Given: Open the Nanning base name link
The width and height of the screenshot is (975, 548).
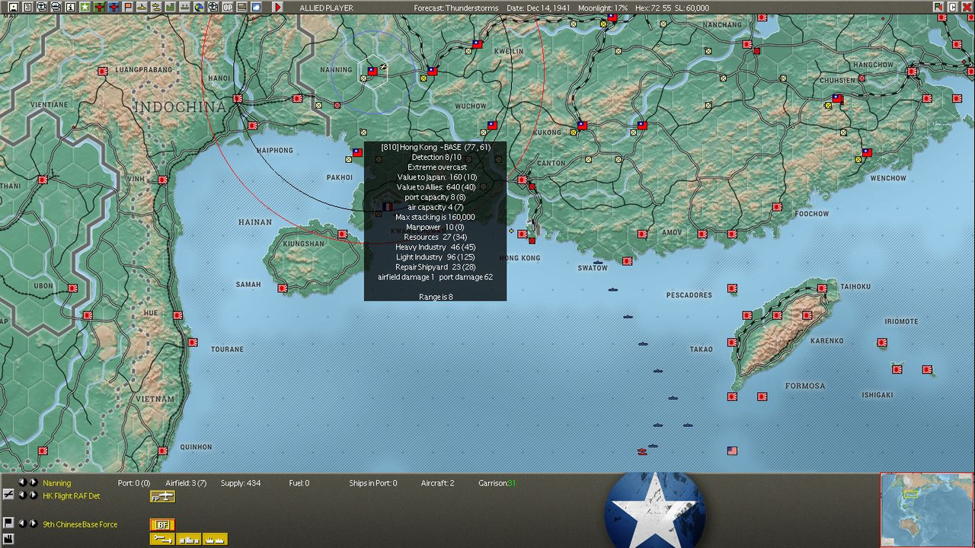Looking at the screenshot, I should point(57,483).
